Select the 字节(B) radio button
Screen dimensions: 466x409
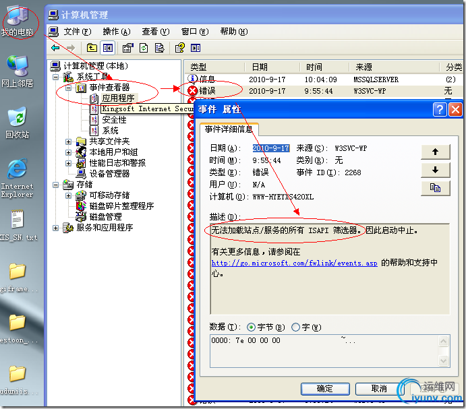pos(251,327)
